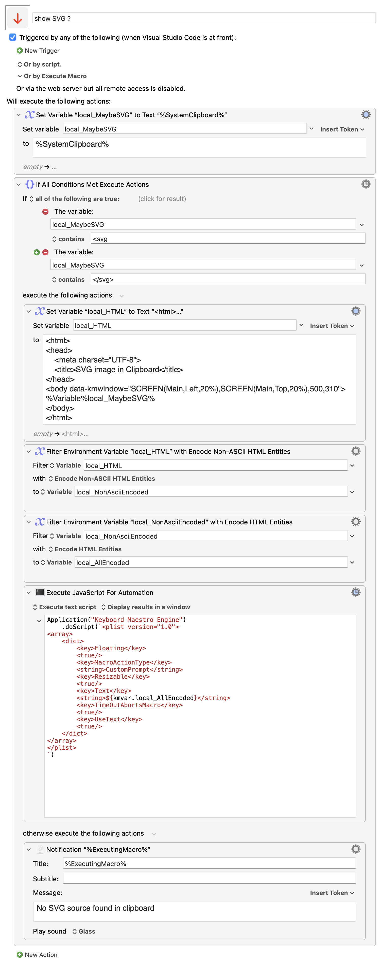This screenshot has width=381, height=963.
Task: Open gear menu for If All Conditions action
Action: [365, 184]
